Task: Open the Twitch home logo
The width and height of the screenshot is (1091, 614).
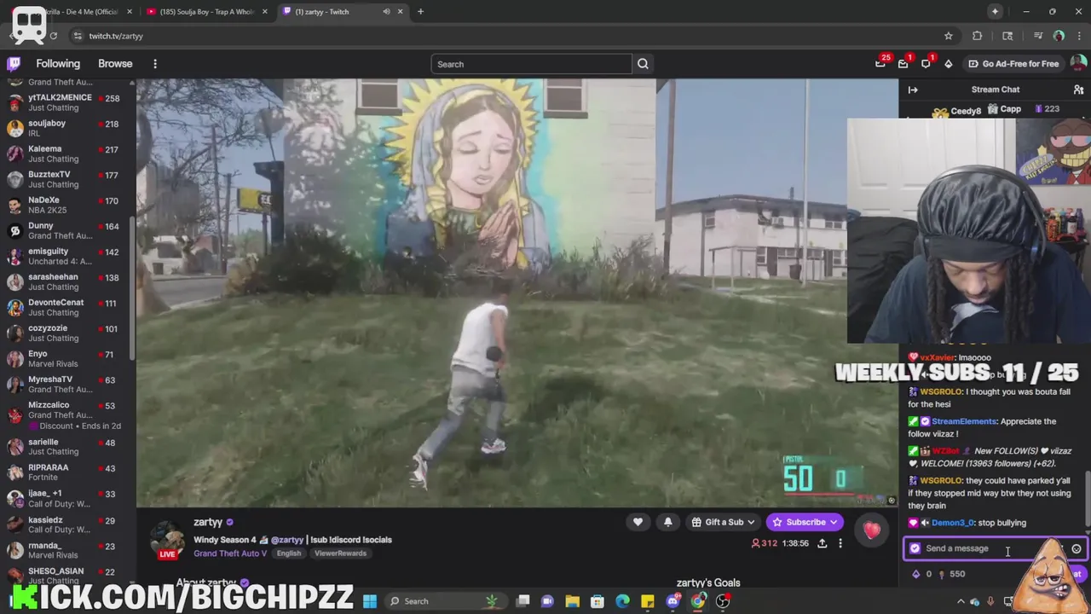Action: [x=14, y=64]
